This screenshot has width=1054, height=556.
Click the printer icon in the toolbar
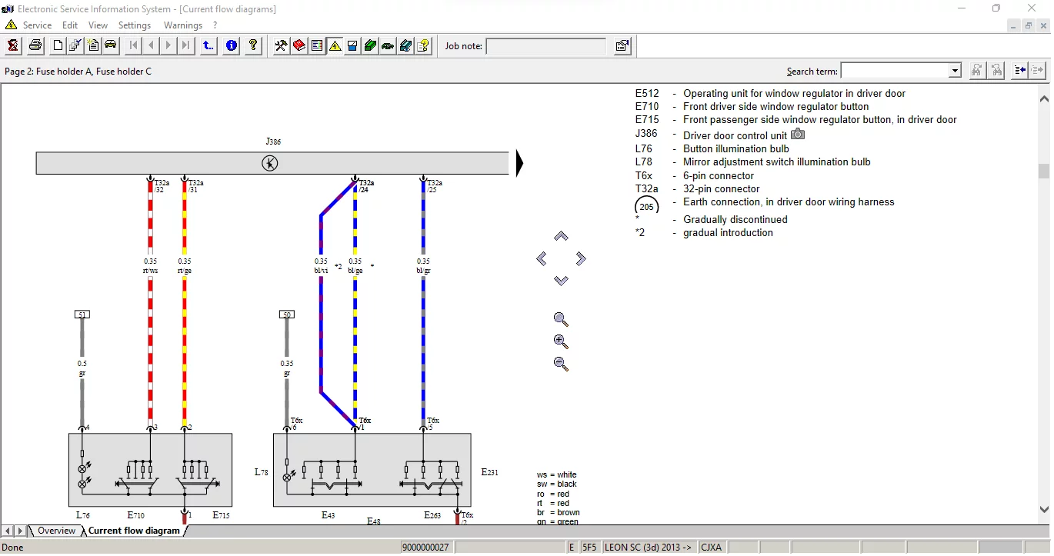(x=35, y=46)
